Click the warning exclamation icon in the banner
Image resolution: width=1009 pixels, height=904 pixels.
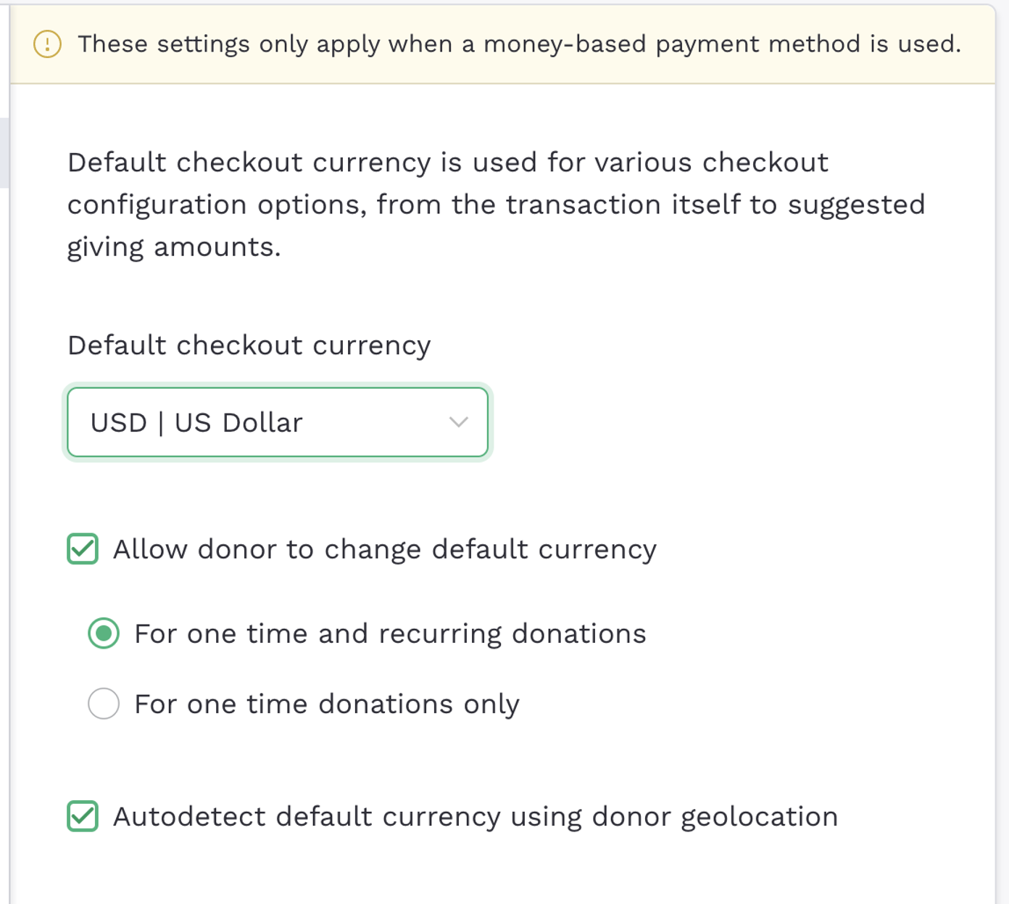point(47,44)
